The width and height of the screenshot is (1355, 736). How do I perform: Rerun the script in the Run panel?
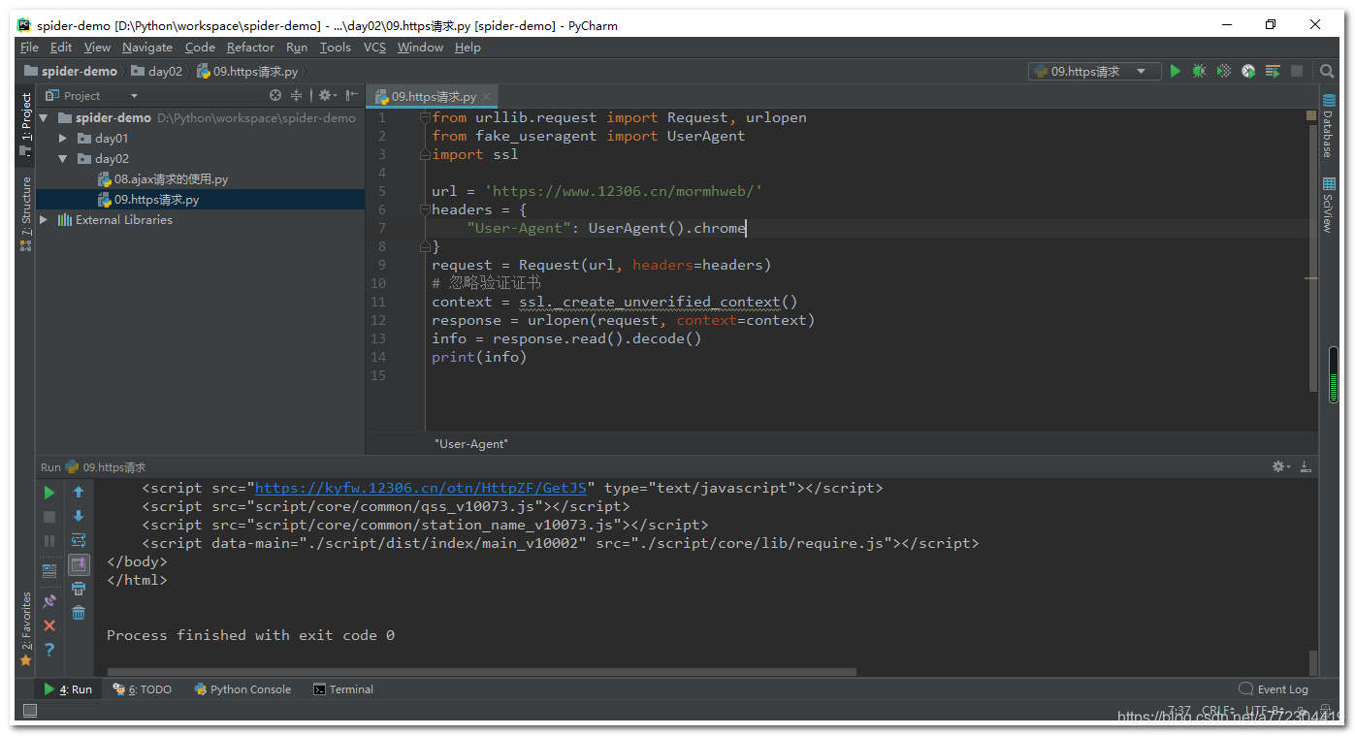click(x=49, y=493)
